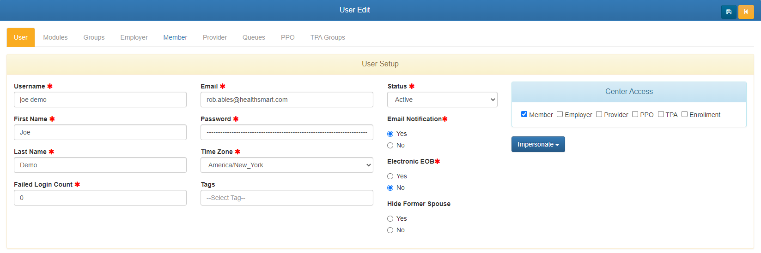Focus the Email text field

[x=286, y=100]
